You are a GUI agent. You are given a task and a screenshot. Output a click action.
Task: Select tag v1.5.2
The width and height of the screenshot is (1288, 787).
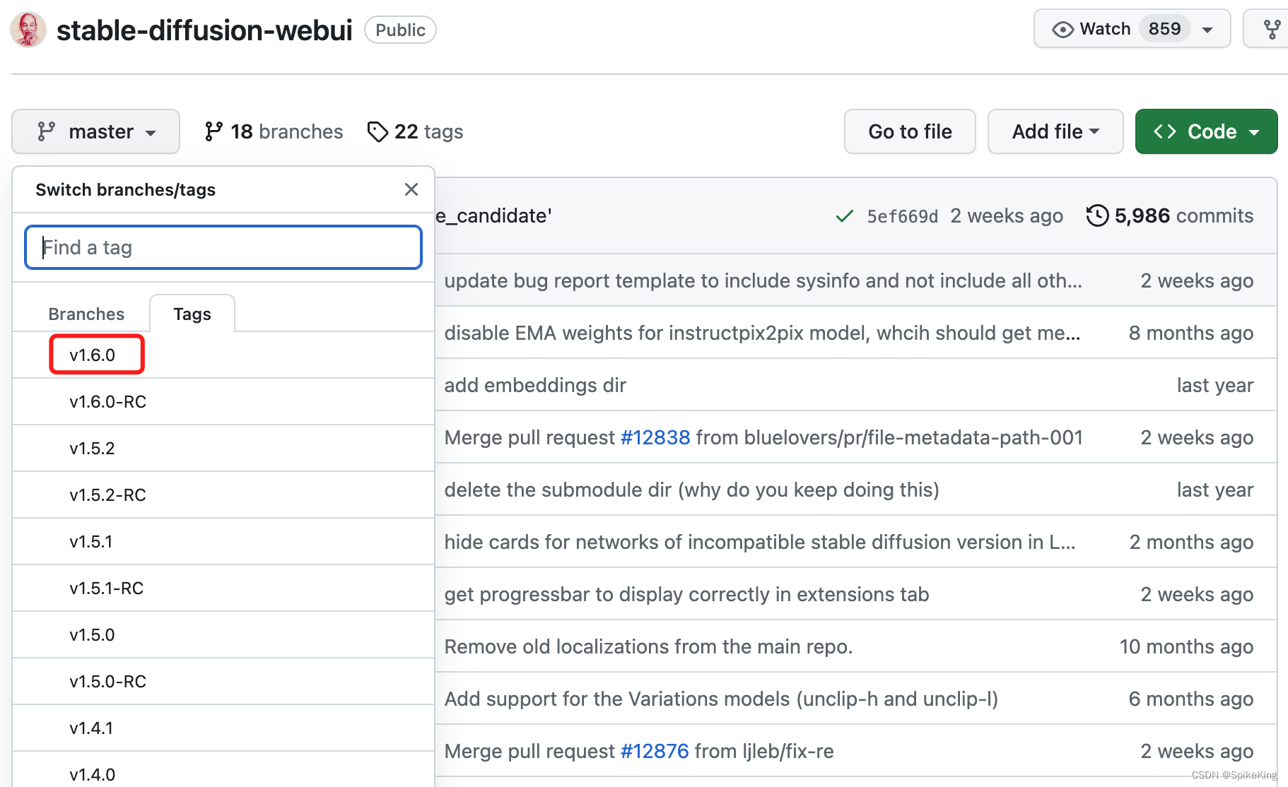click(223, 448)
